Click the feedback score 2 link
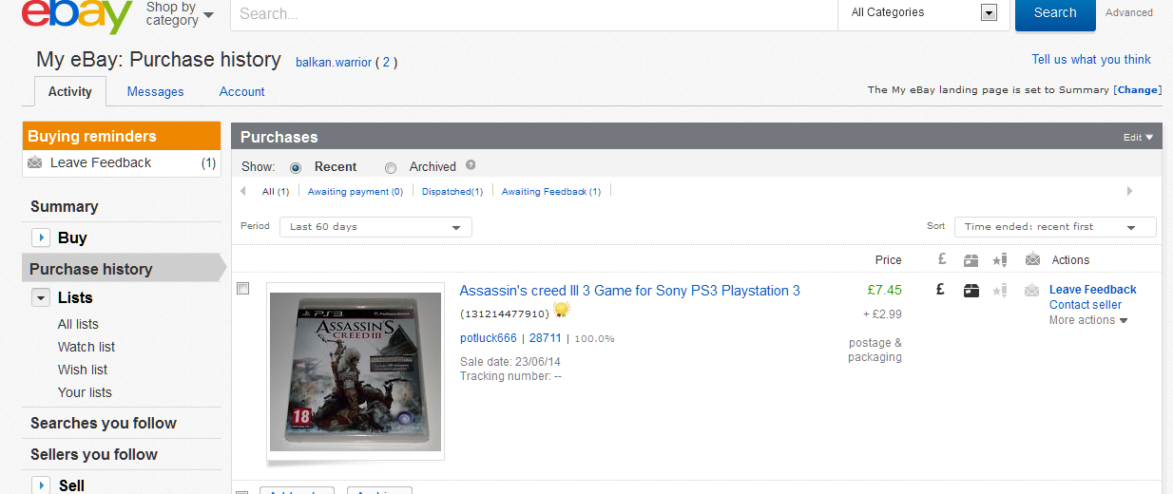Image resolution: width=1173 pixels, height=494 pixels. tap(386, 63)
